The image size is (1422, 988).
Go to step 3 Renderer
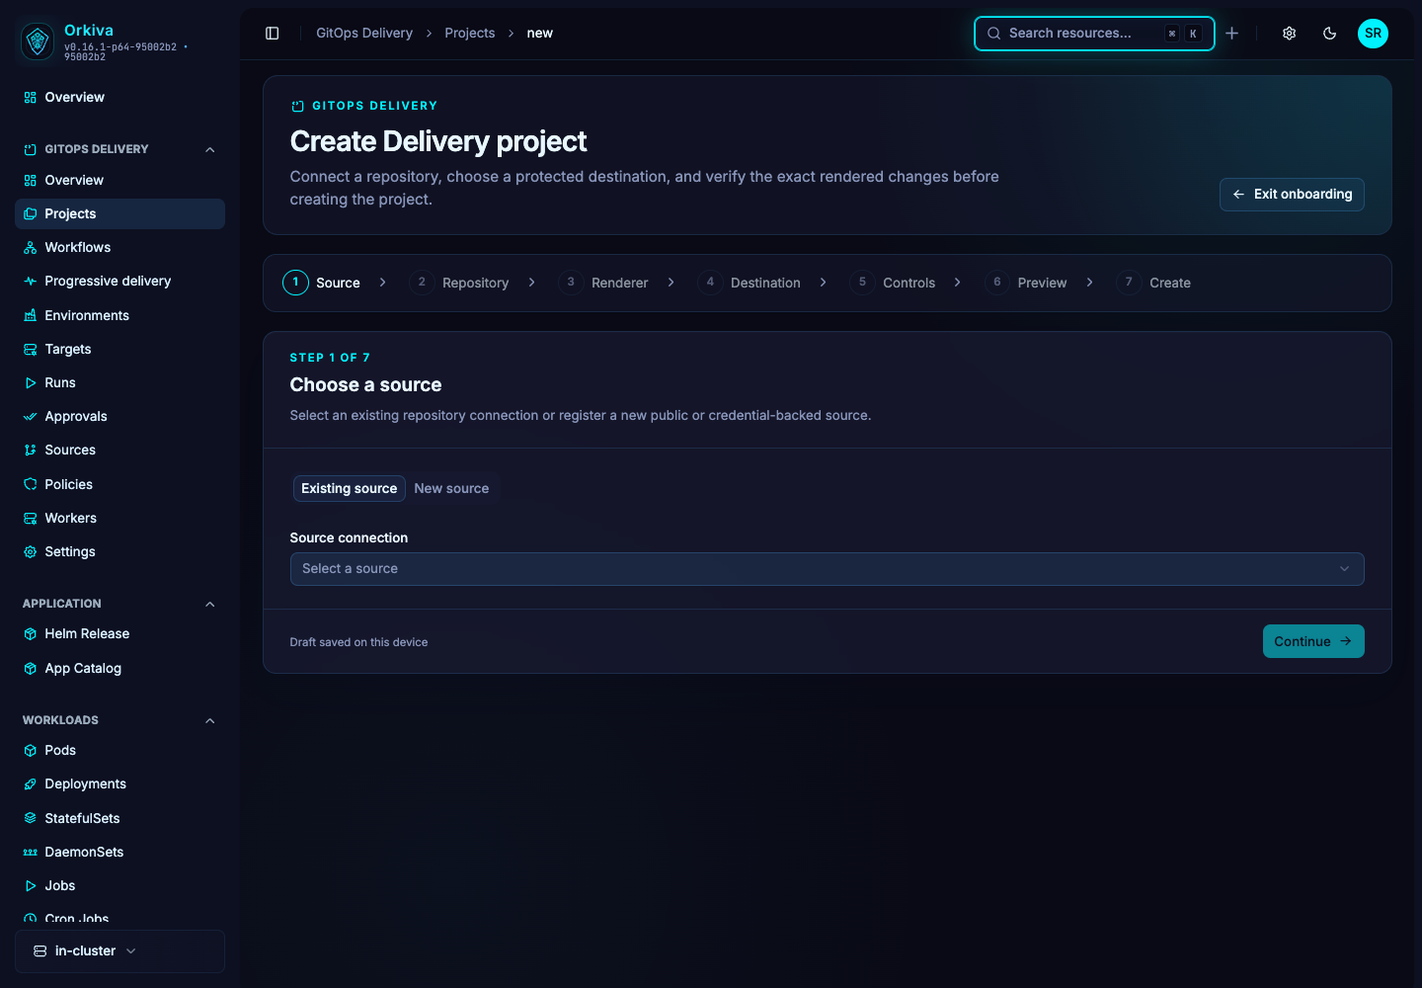603,283
